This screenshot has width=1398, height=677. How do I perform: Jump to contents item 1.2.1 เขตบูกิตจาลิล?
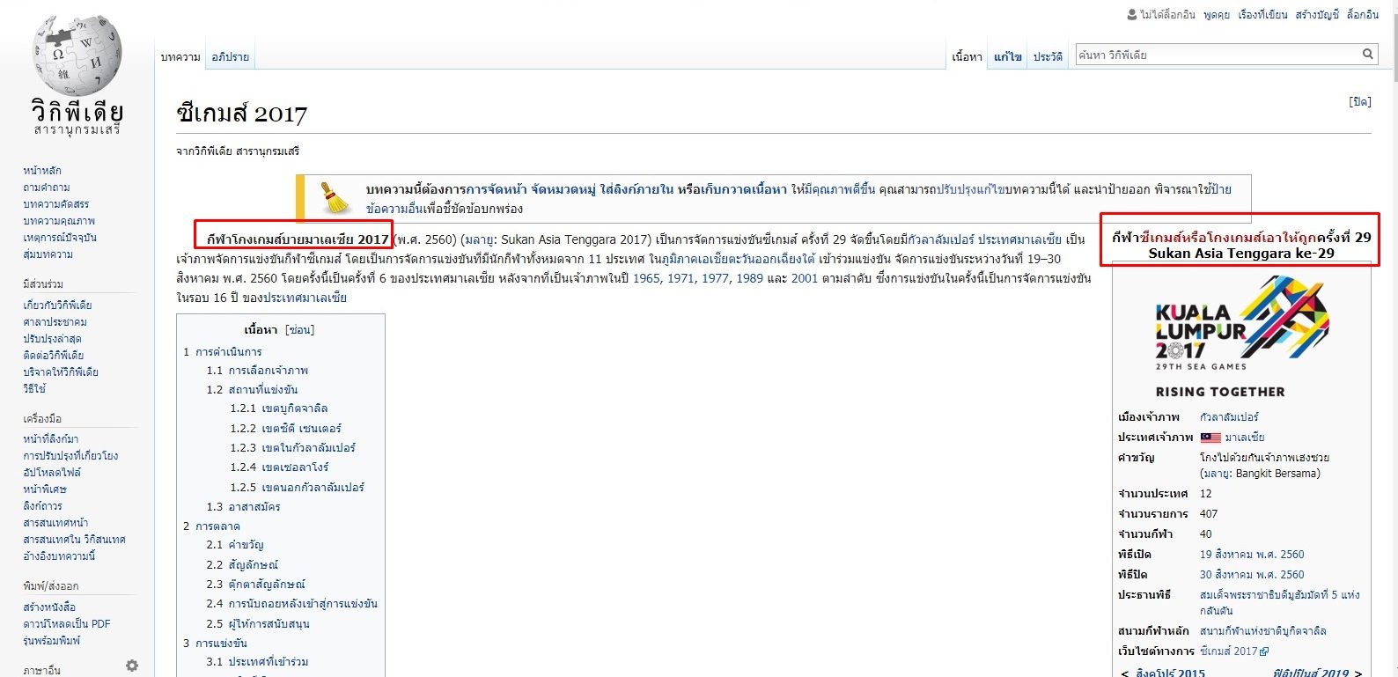(x=279, y=408)
